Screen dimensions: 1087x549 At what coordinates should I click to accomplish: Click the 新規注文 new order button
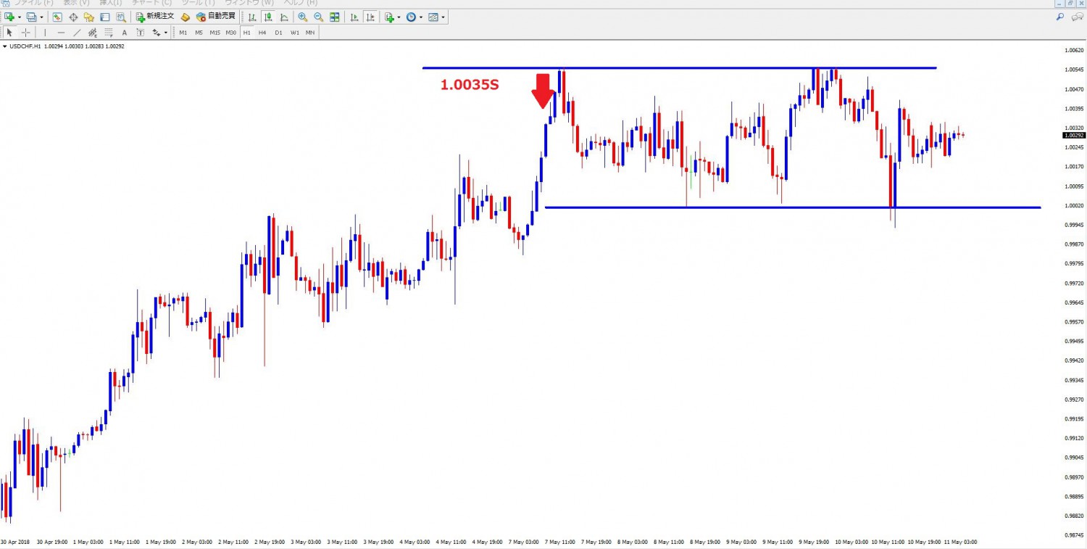154,17
